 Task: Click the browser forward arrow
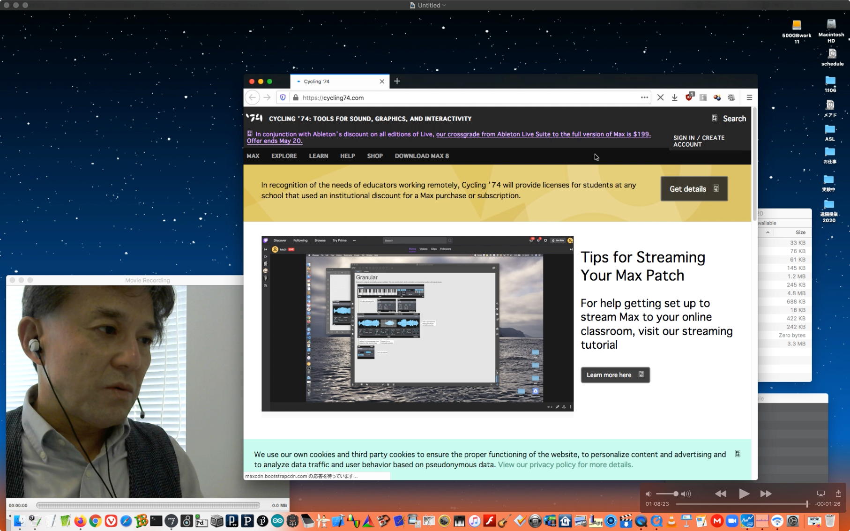pyautogui.click(x=267, y=97)
